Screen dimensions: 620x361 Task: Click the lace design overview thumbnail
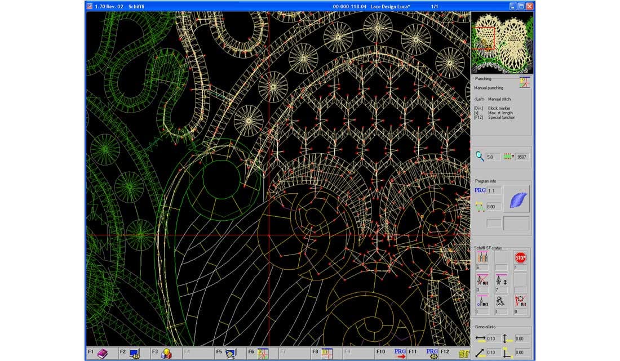[502, 43]
